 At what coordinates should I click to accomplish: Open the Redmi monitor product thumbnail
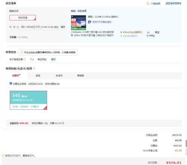point(79,23)
